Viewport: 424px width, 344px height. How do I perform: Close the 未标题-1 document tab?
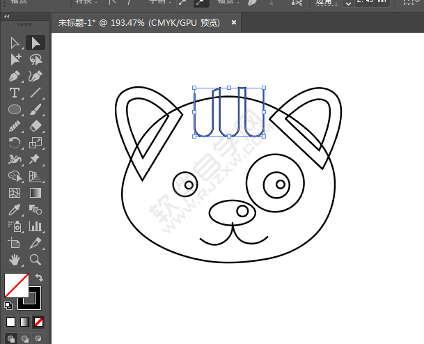(234, 23)
